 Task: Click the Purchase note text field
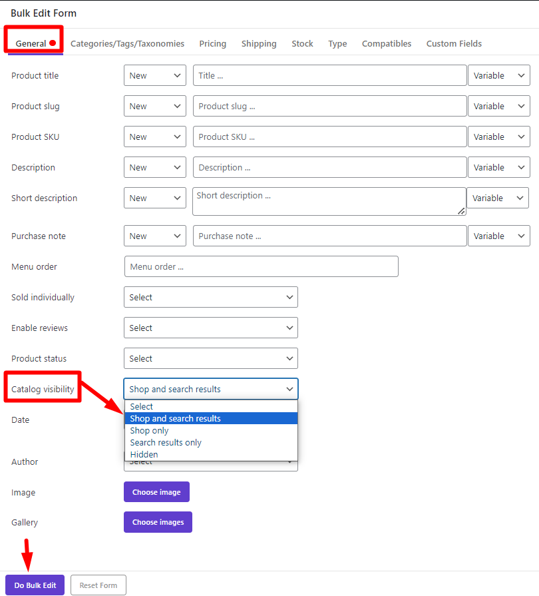click(x=329, y=236)
